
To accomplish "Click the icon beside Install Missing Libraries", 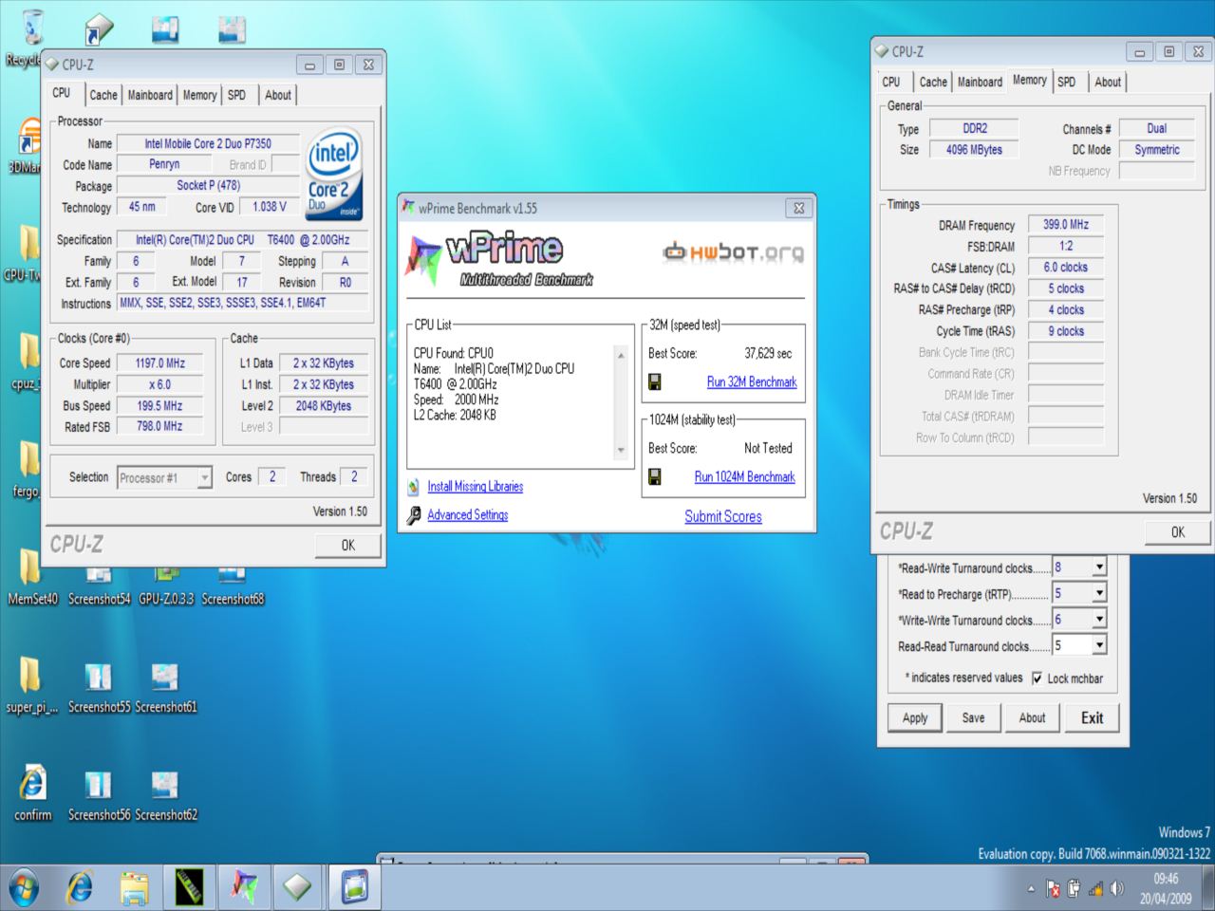I will pyautogui.click(x=414, y=487).
